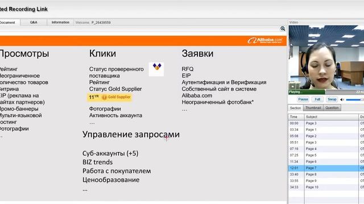The image size is (364, 204).
Task: Click 'Статус Gold Supplier' text
Action: [115, 89]
